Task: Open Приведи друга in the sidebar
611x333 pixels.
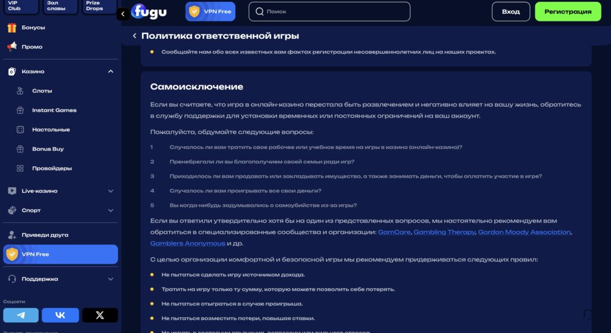Action: coord(45,235)
